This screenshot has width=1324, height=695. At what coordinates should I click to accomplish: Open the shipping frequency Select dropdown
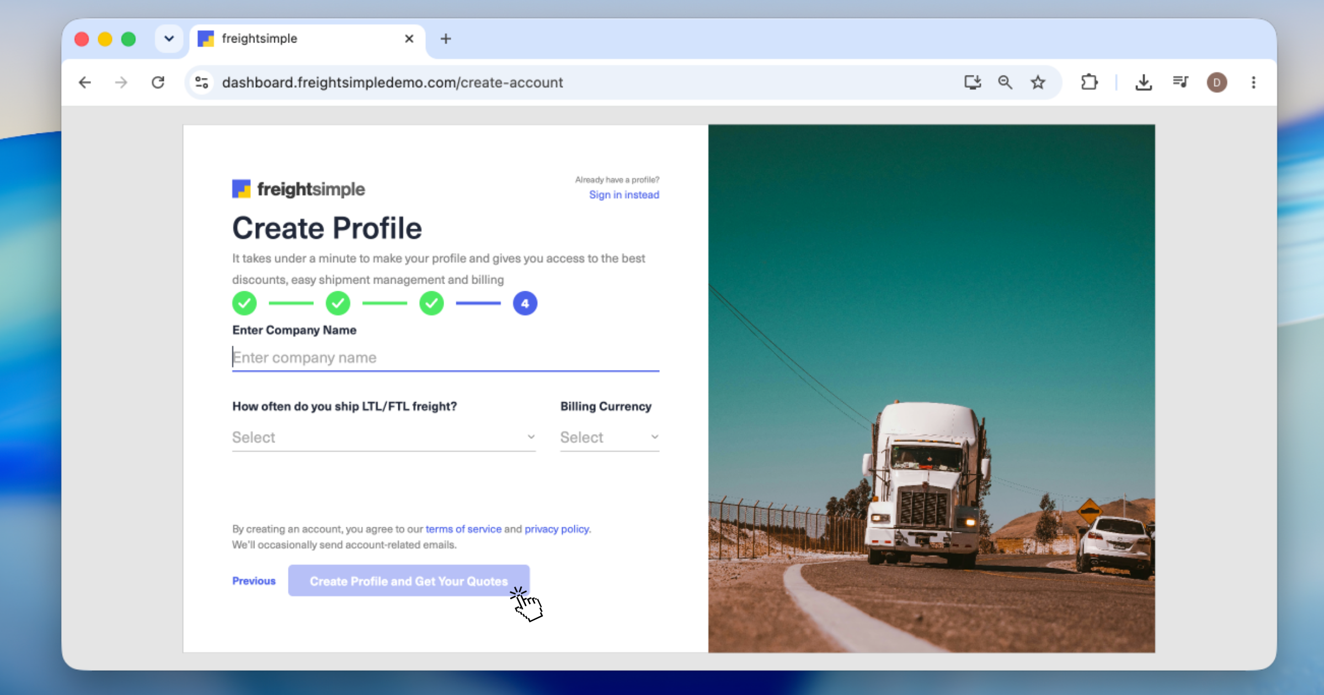(x=384, y=437)
